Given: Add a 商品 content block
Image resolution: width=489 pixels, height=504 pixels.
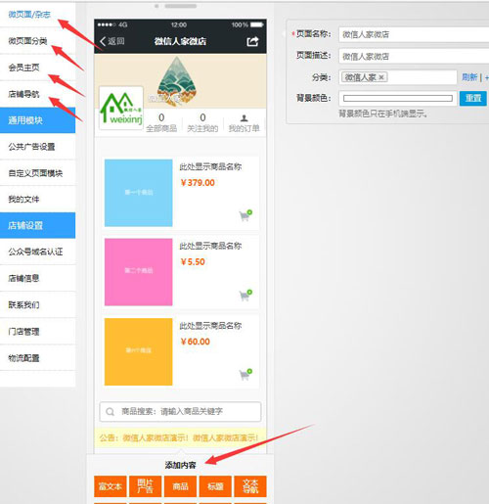Looking at the screenshot, I should 180,486.
